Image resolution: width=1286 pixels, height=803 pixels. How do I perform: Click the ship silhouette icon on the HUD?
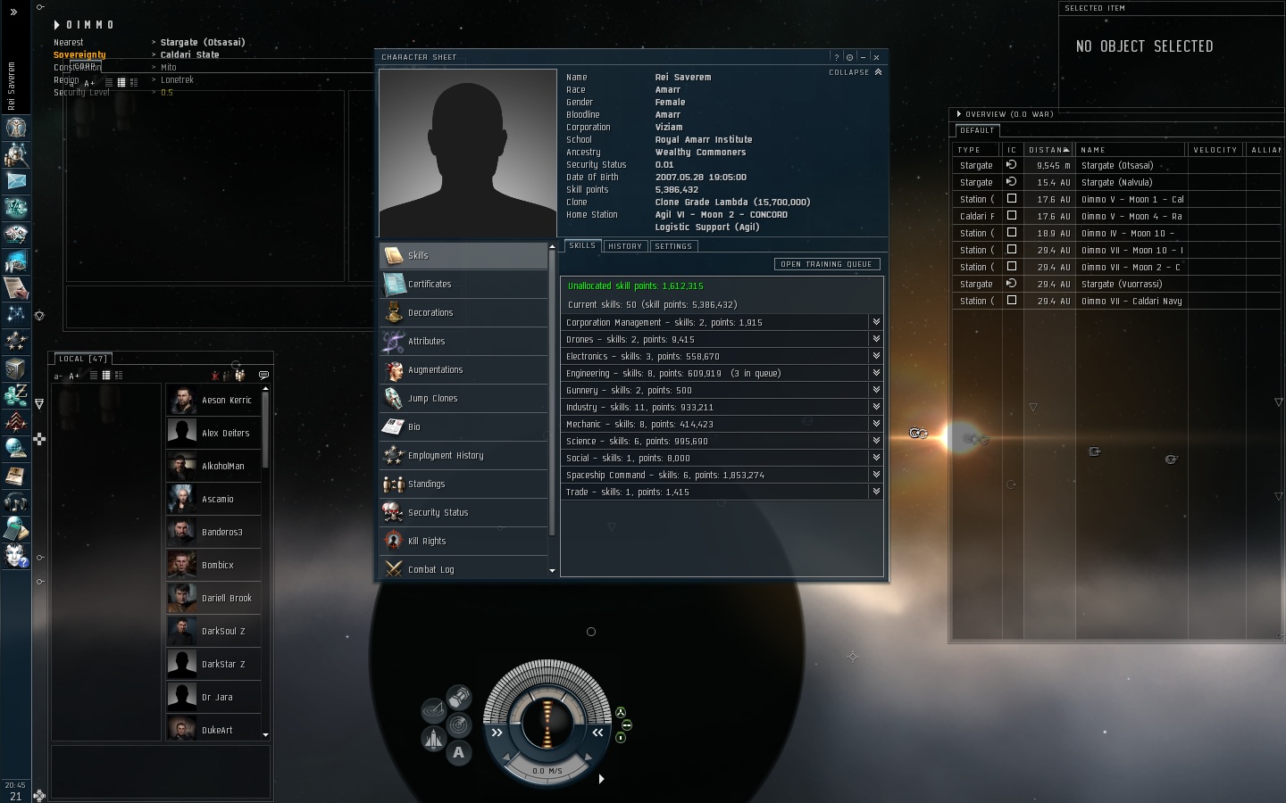[433, 739]
